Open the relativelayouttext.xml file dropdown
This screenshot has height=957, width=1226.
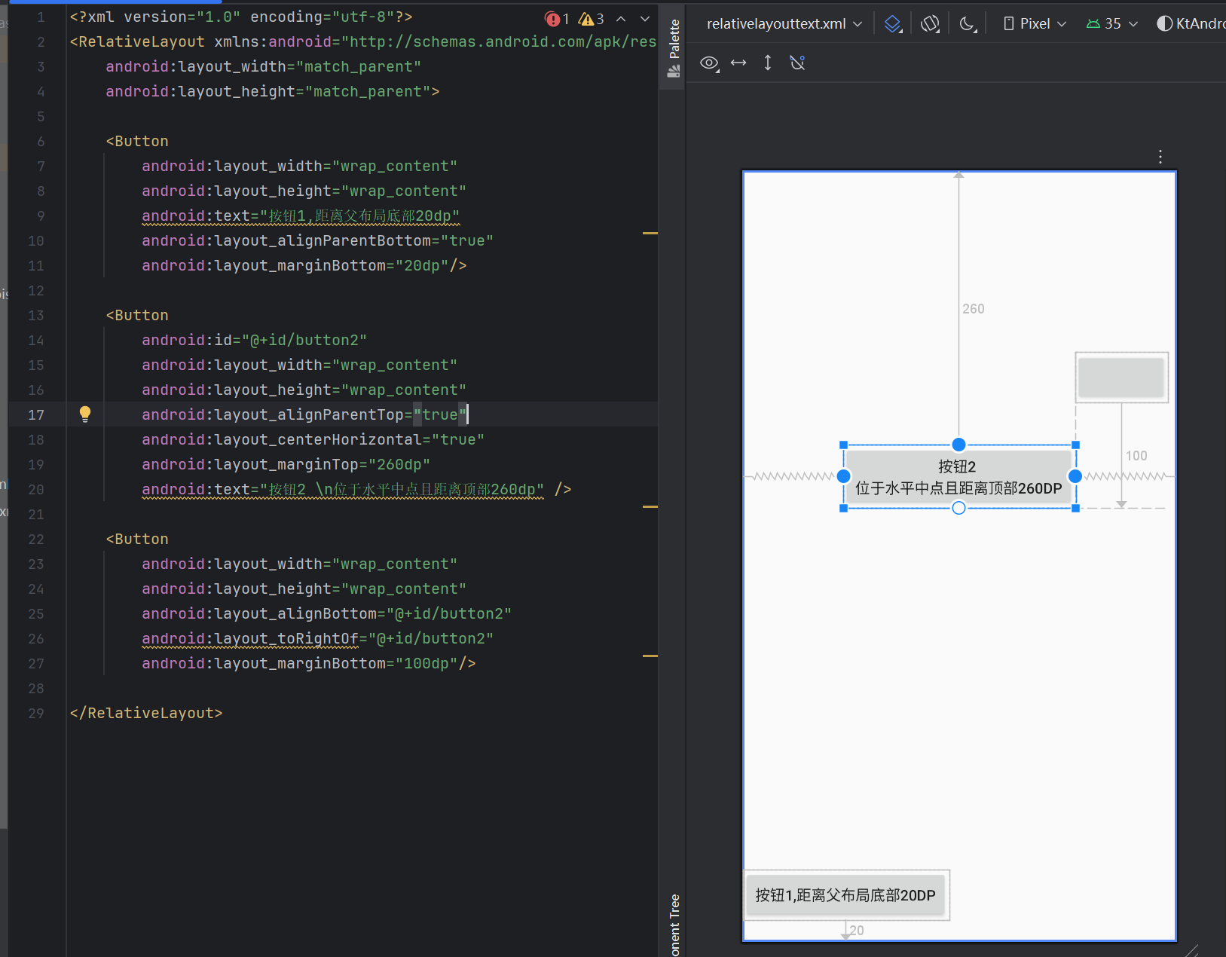[x=784, y=23]
